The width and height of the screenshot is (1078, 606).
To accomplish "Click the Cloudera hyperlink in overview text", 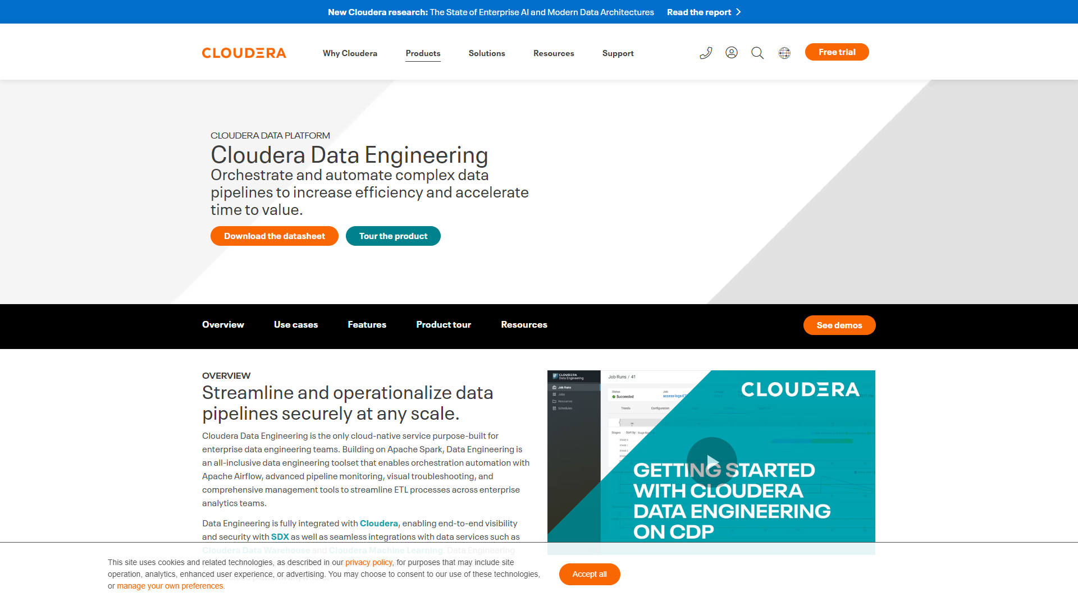I will 378,523.
